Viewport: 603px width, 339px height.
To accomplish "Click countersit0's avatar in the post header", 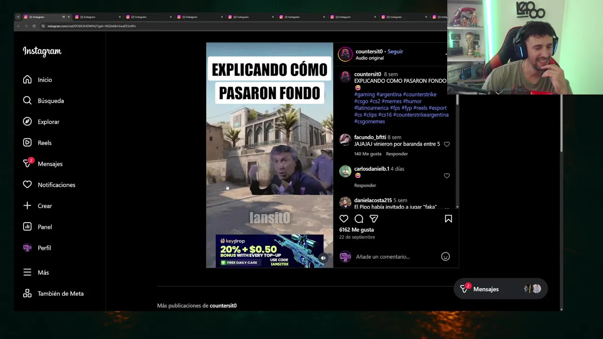I will 345,54.
